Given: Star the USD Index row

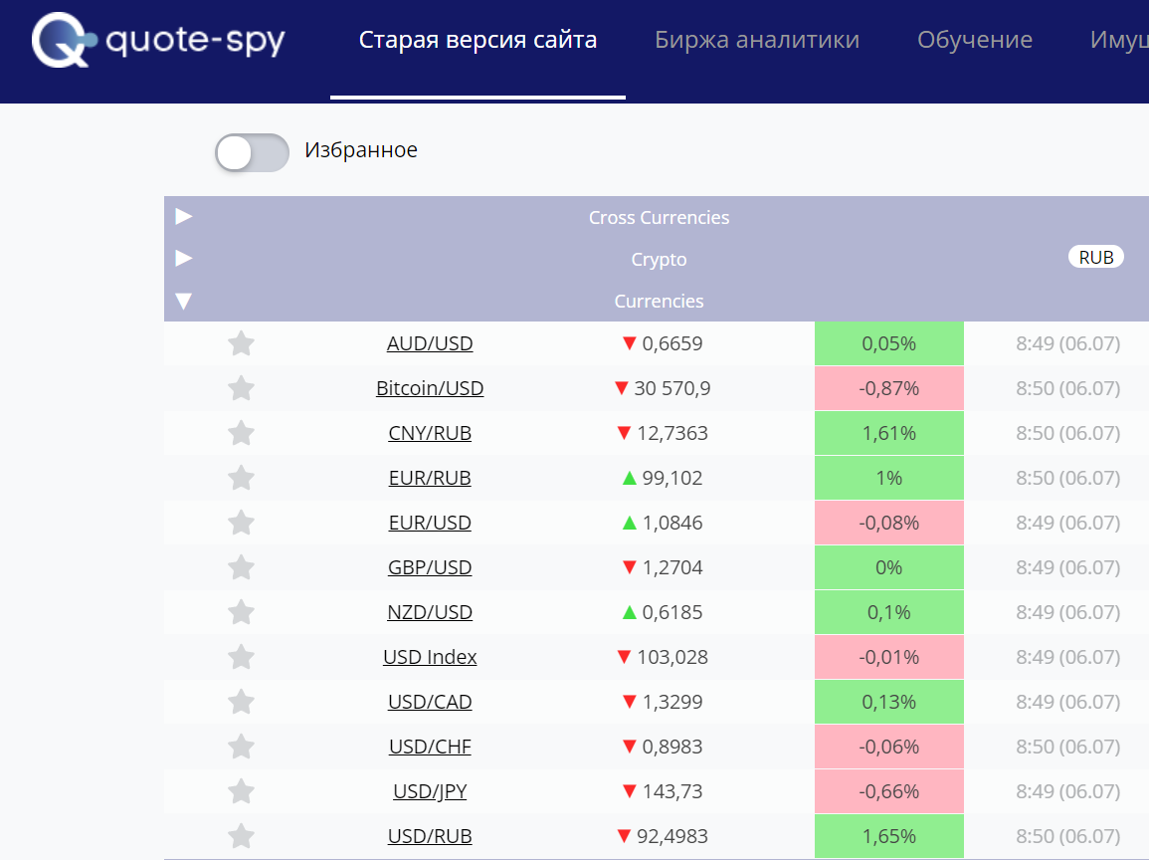Looking at the screenshot, I should (x=241, y=656).
